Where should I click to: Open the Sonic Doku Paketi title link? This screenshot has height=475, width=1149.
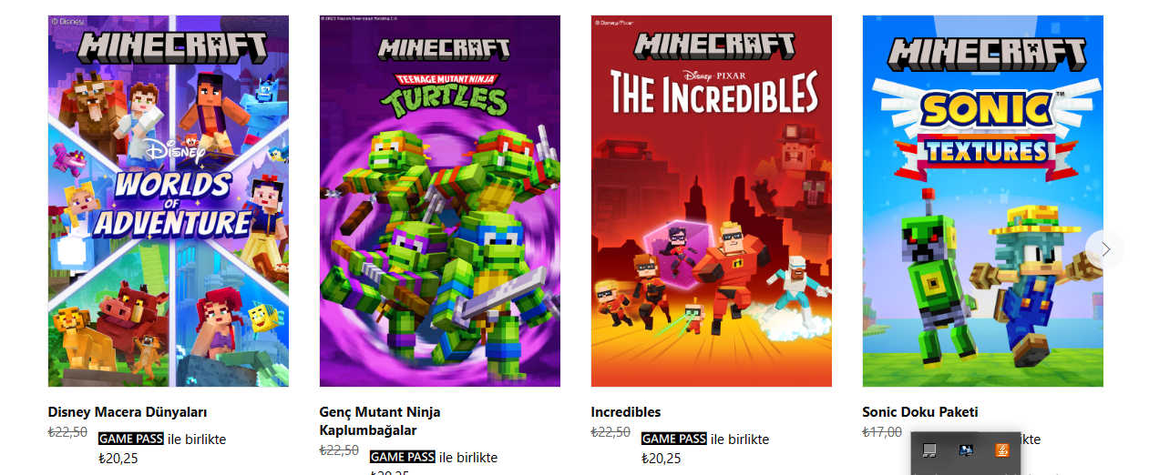click(920, 412)
